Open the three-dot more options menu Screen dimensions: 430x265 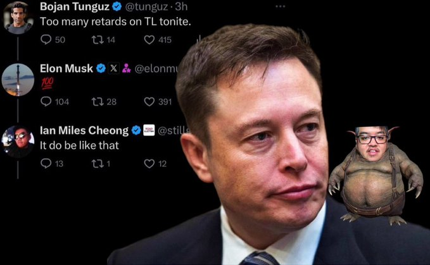(x=281, y=6)
